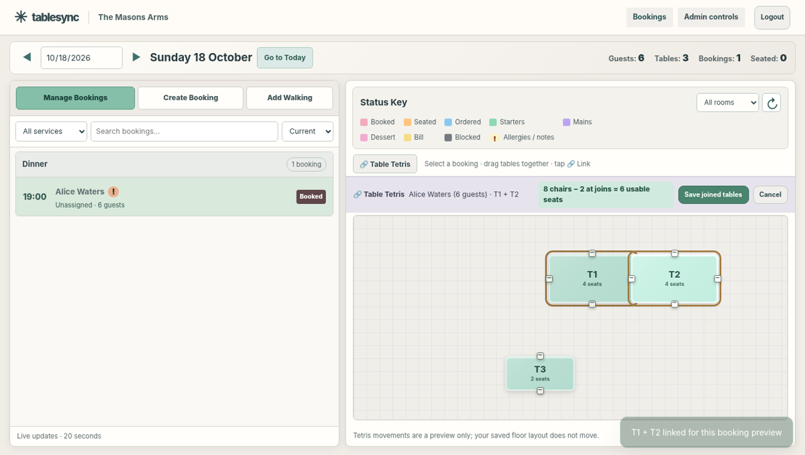Click the Mains purple color swatch
Screen dimensions: 805x455
click(x=567, y=122)
